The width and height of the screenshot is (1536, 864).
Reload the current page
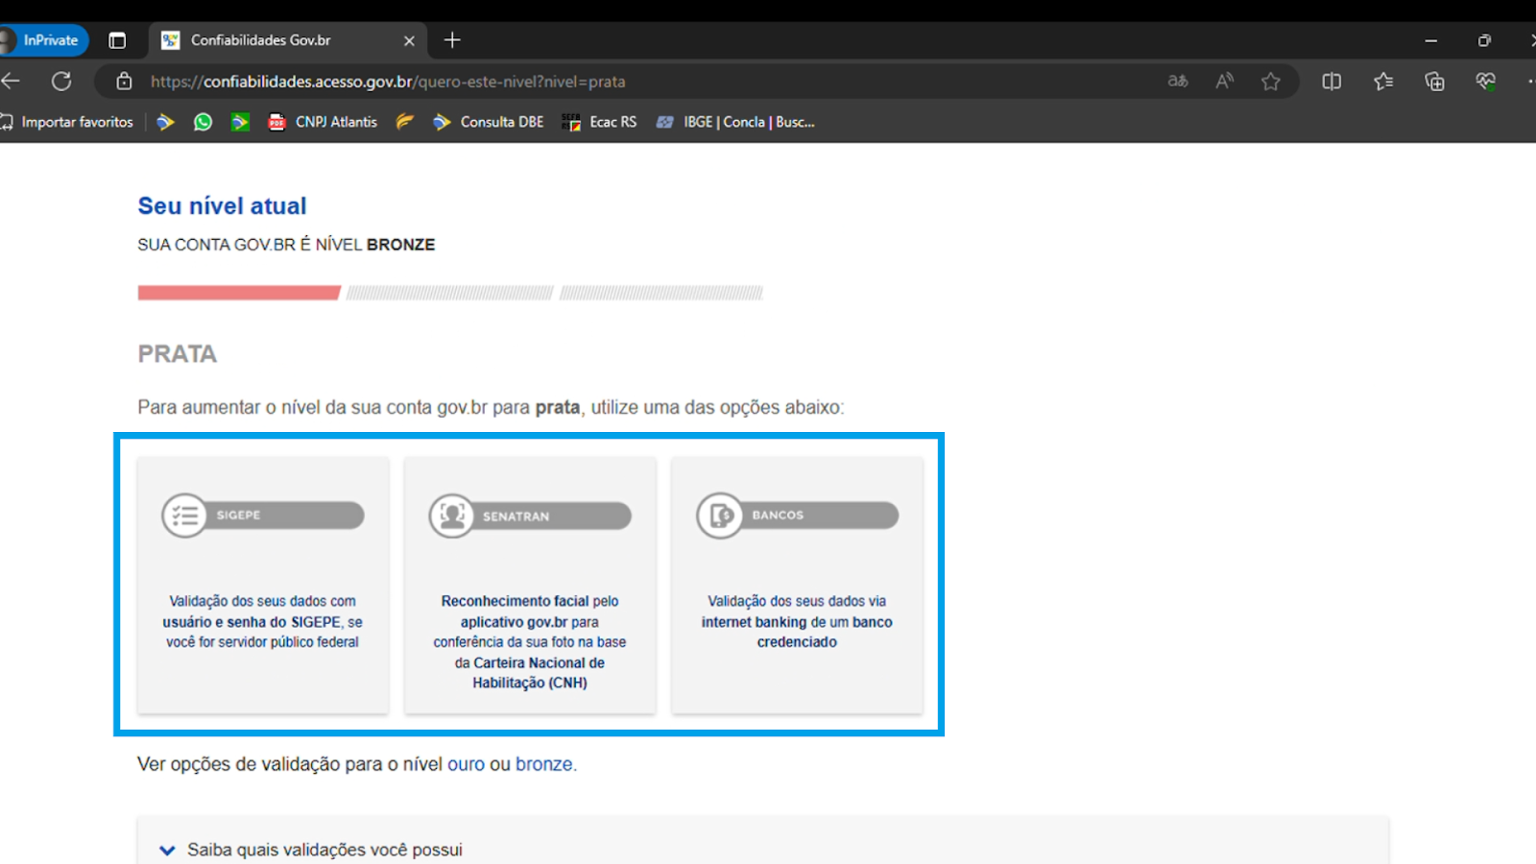pos(61,82)
